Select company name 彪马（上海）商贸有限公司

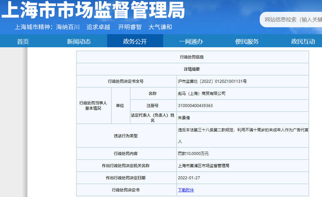coord(201,94)
